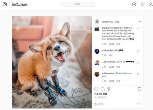Click the 搜索 search field
153x110 pixels.
point(78,4)
